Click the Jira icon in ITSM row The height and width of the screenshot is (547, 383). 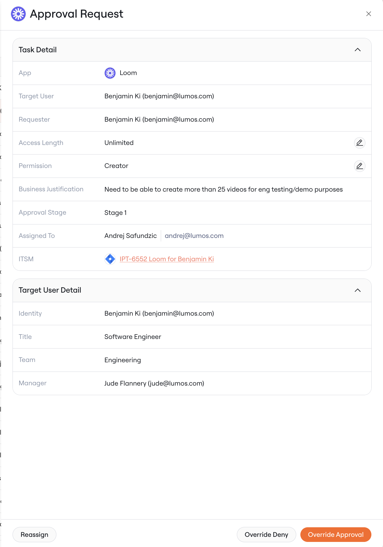tap(110, 259)
